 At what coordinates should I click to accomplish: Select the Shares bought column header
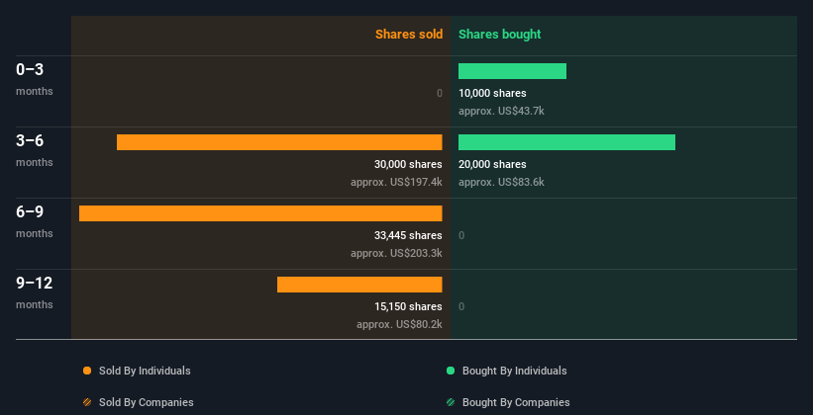(x=500, y=35)
